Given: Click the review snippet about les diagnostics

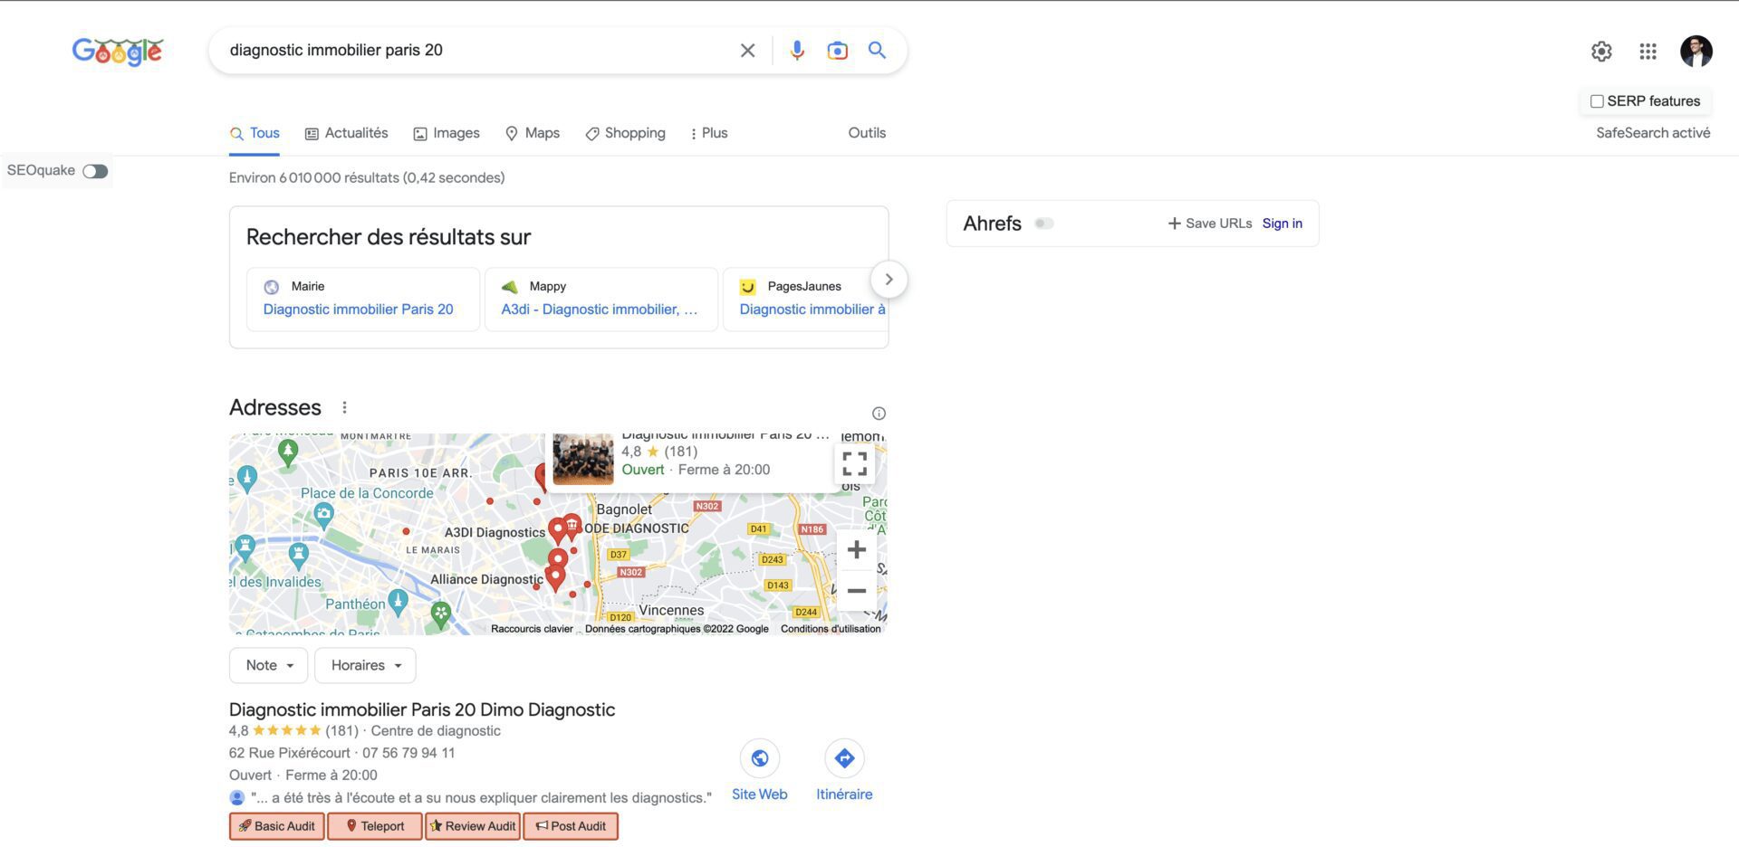Looking at the screenshot, I should pyautogui.click(x=481, y=798).
